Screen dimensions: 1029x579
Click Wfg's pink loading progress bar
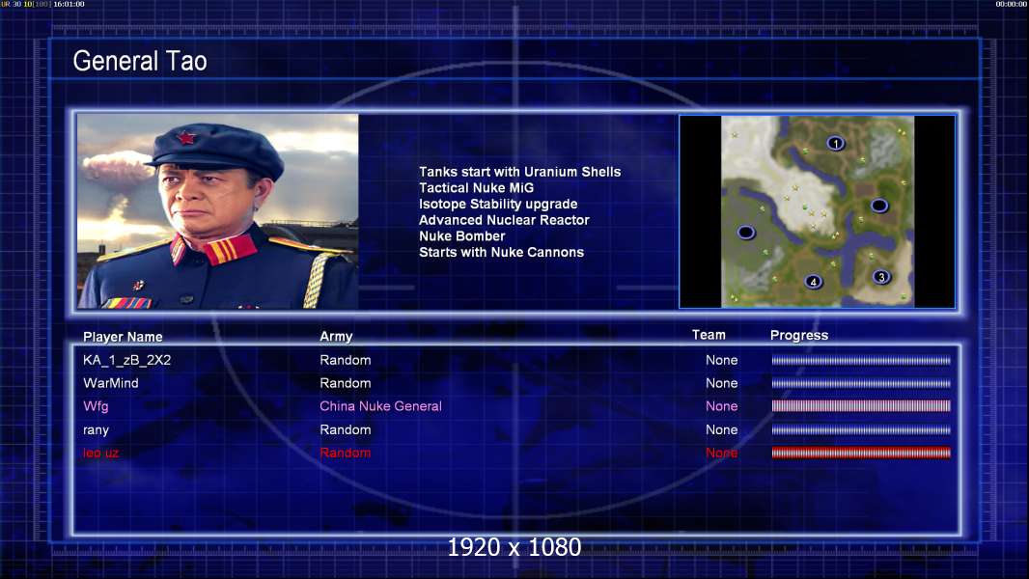click(x=861, y=406)
